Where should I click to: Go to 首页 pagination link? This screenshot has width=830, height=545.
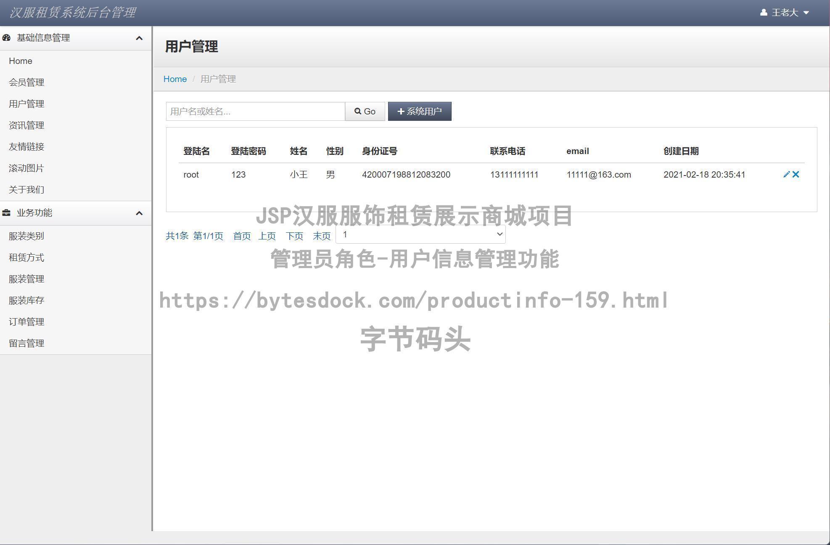point(242,236)
